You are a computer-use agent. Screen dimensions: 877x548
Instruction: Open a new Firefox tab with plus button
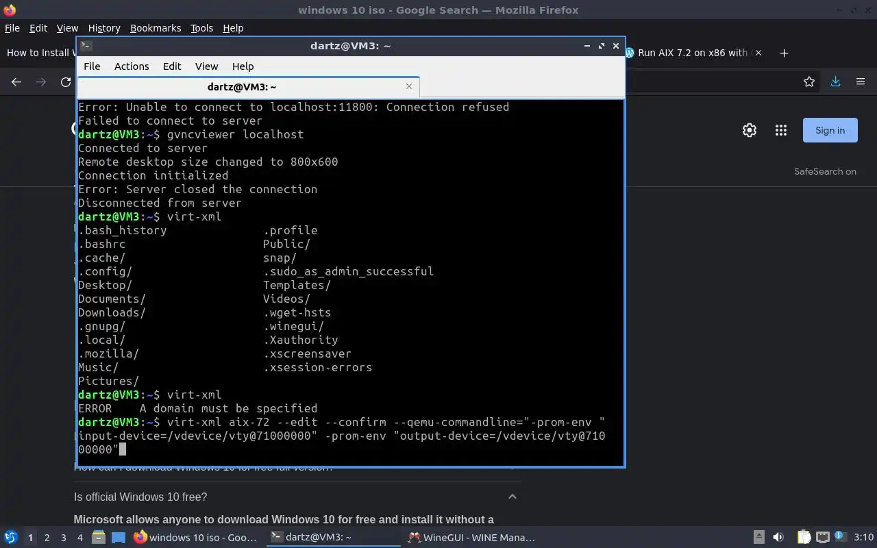[785, 53]
